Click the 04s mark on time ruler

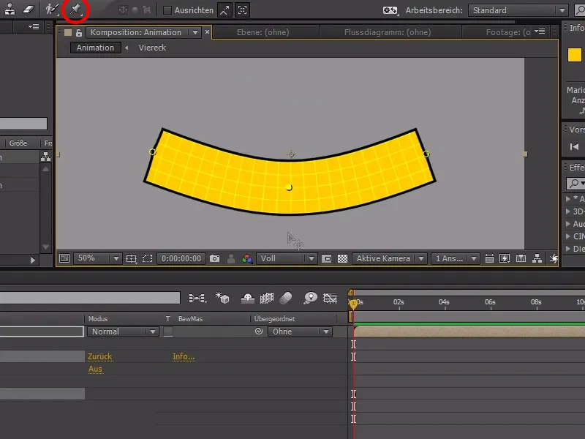pos(444,302)
